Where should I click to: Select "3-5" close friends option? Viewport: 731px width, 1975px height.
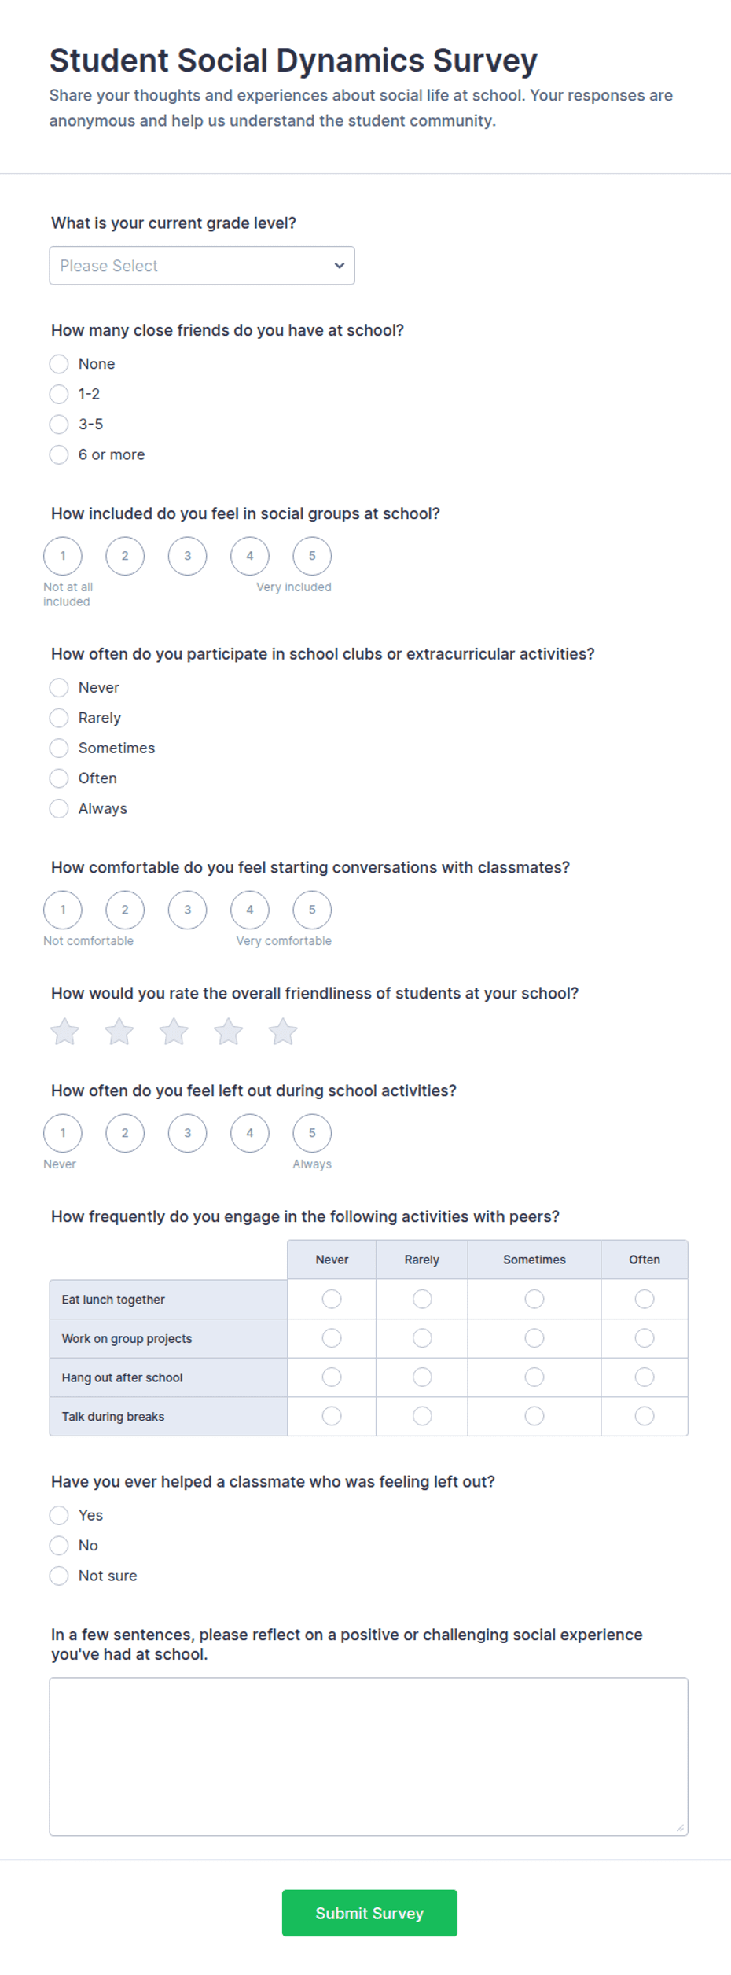[x=59, y=425]
